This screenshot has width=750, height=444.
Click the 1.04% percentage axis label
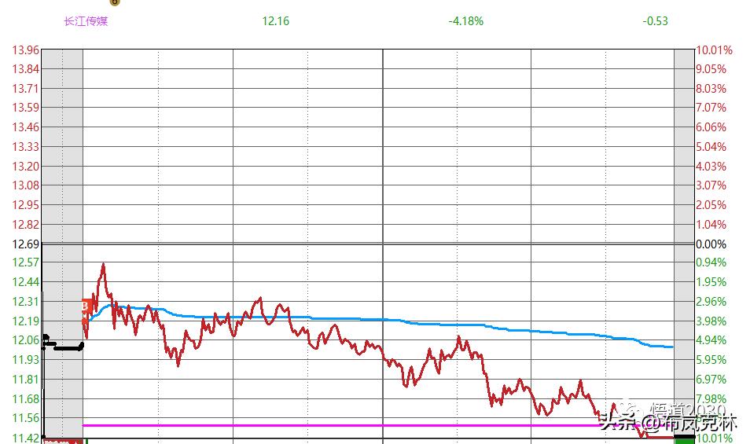point(711,225)
